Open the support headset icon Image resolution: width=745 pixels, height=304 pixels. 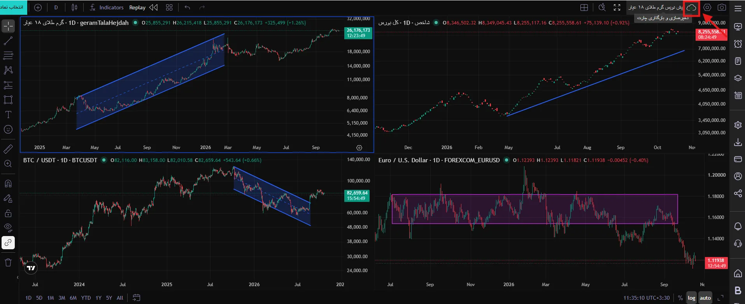click(738, 243)
